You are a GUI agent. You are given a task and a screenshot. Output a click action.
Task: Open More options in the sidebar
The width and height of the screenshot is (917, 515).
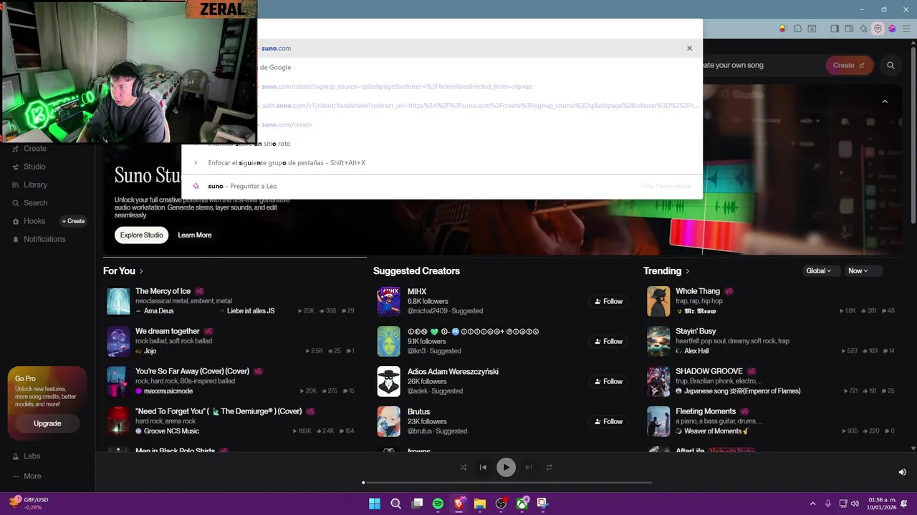pos(27,476)
